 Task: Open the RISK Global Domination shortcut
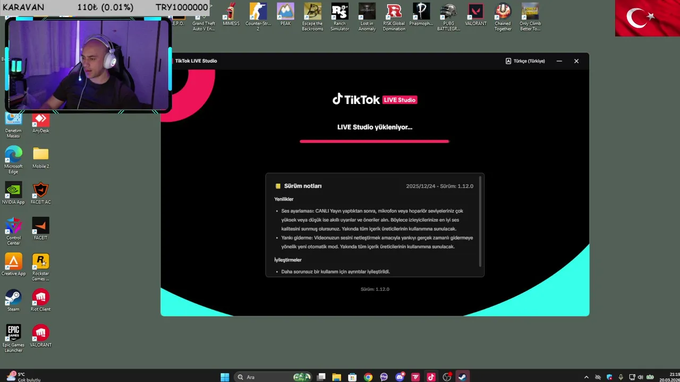coord(394,17)
